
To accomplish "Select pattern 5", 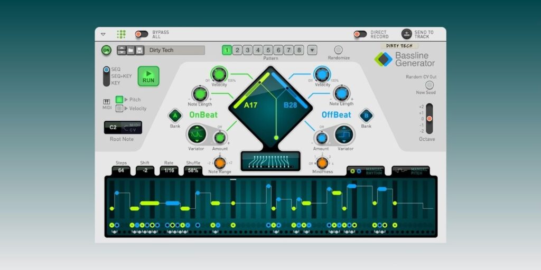I will tap(268, 50).
